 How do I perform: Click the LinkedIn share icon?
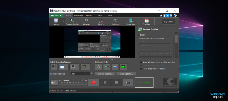coord(171,15)
